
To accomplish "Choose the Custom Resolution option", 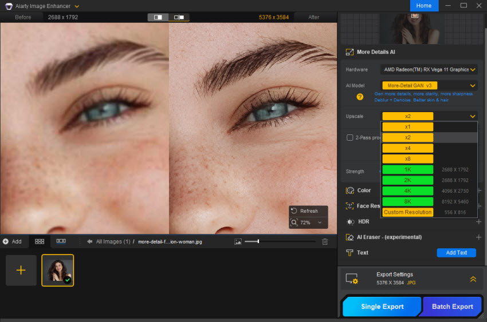I will [407, 212].
